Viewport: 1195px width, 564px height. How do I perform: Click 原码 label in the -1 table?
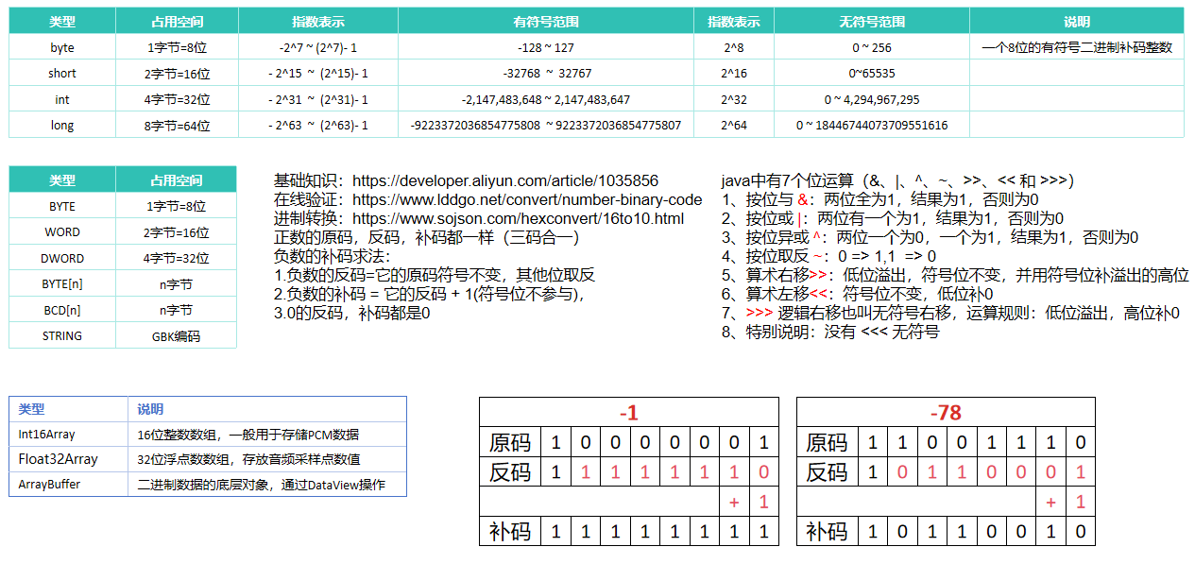[510, 442]
